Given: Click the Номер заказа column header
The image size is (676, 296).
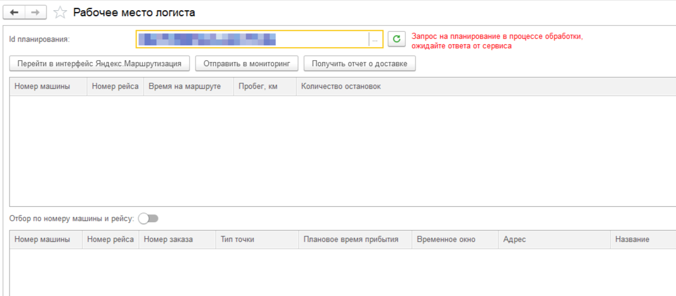Looking at the screenshot, I should click(168, 239).
